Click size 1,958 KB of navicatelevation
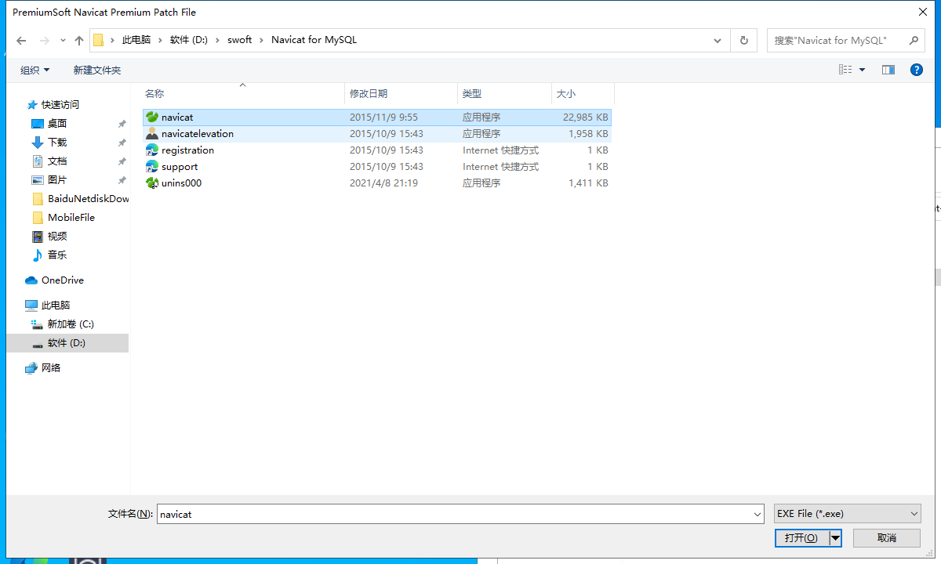941x564 pixels. click(x=589, y=134)
